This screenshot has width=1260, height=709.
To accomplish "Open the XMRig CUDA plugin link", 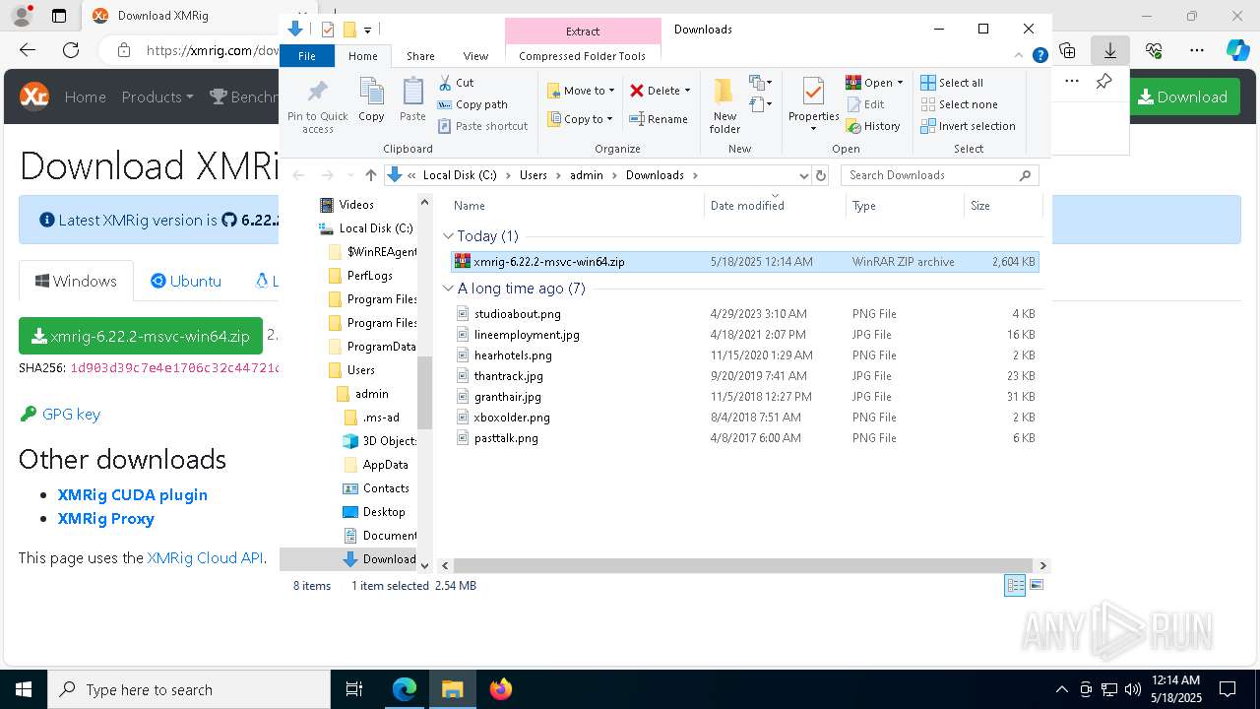I will (x=132, y=494).
